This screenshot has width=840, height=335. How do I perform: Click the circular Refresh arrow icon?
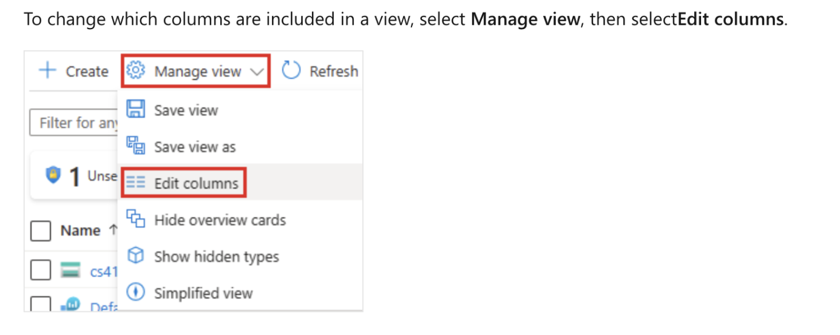coord(291,71)
